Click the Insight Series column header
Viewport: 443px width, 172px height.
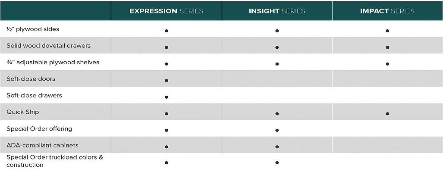pyautogui.click(x=277, y=11)
